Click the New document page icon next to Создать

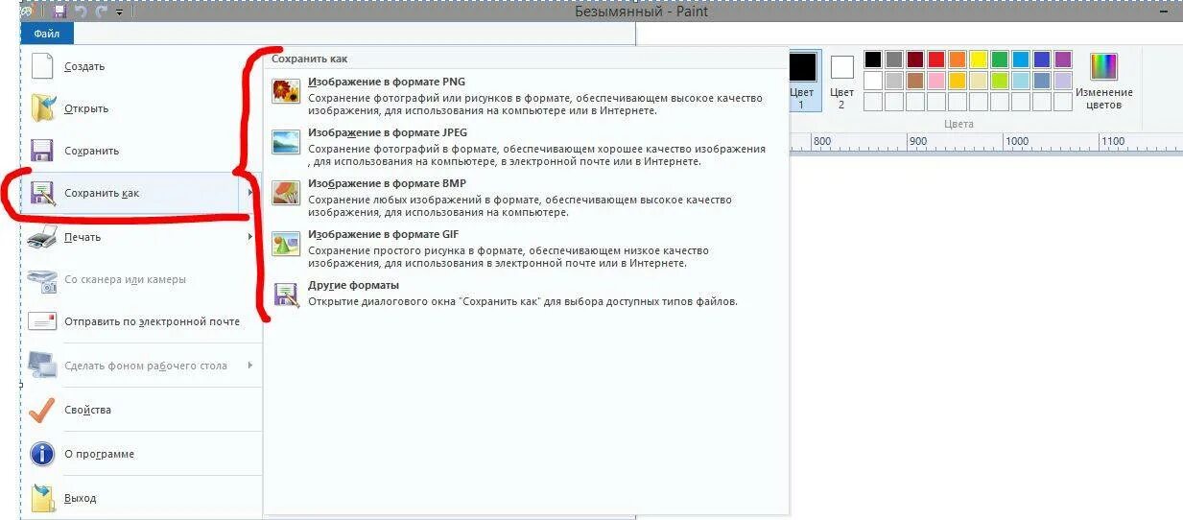[42, 66]
